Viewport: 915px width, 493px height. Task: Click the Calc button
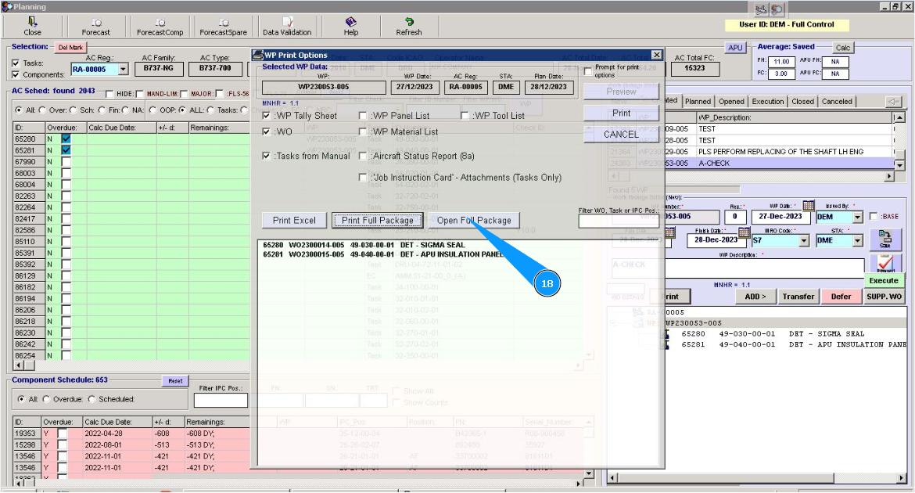pyautogui.click(x=842, y=47)
